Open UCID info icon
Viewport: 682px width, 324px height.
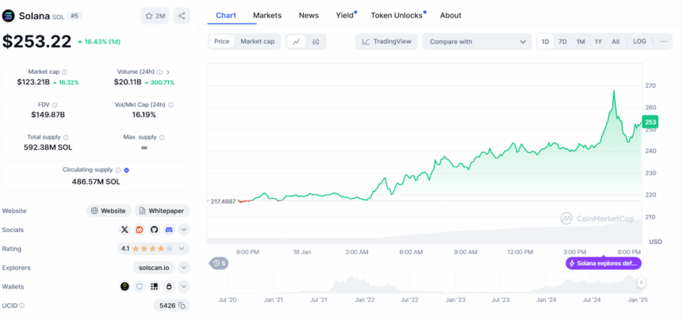[21, 306]
